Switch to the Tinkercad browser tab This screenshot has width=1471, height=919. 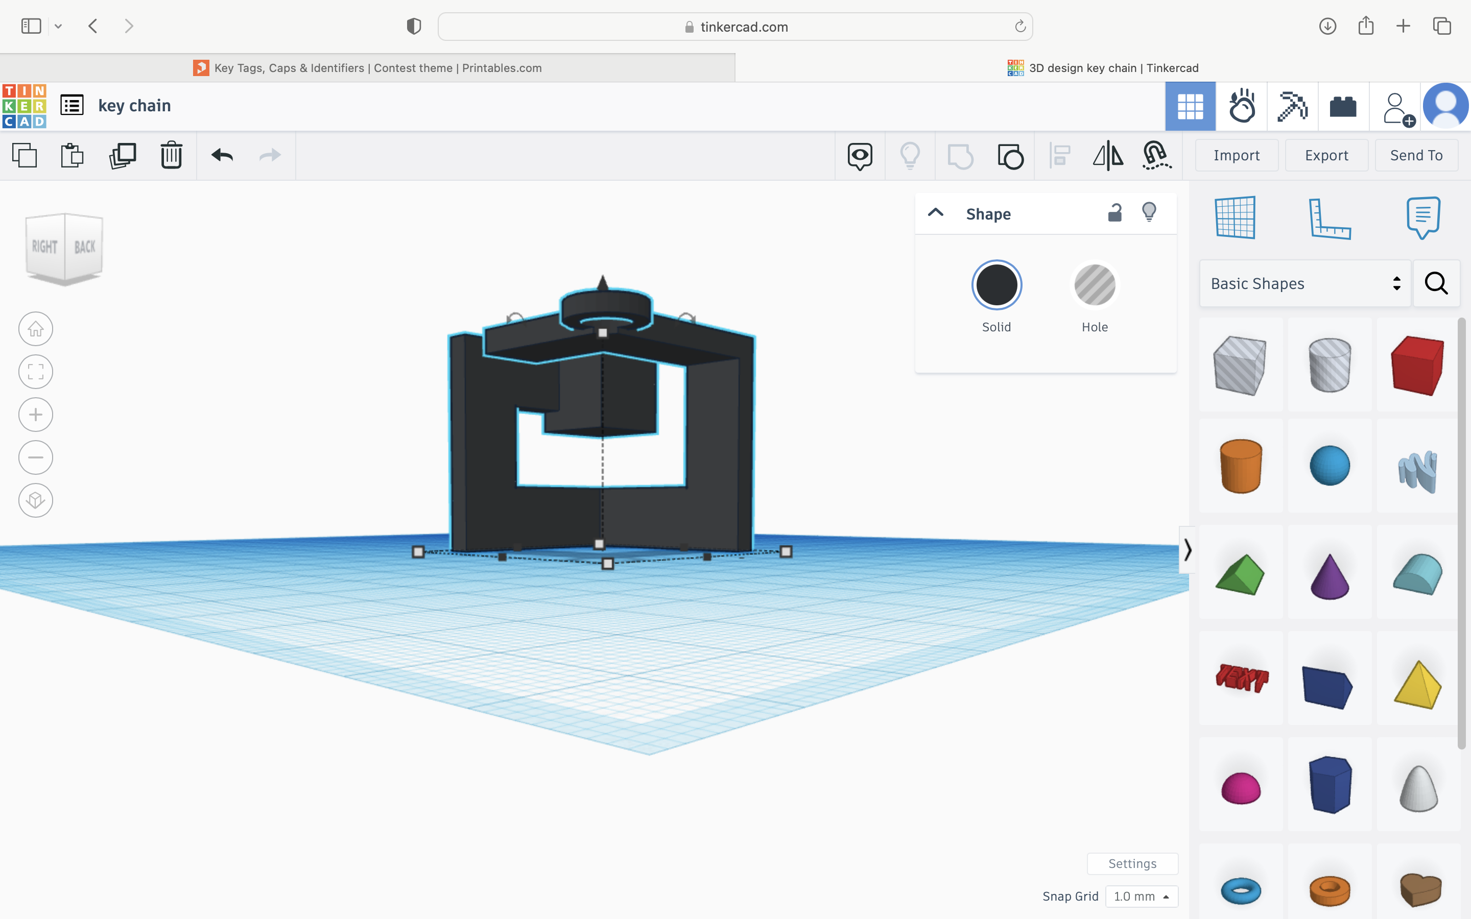tap(1103, 68)
